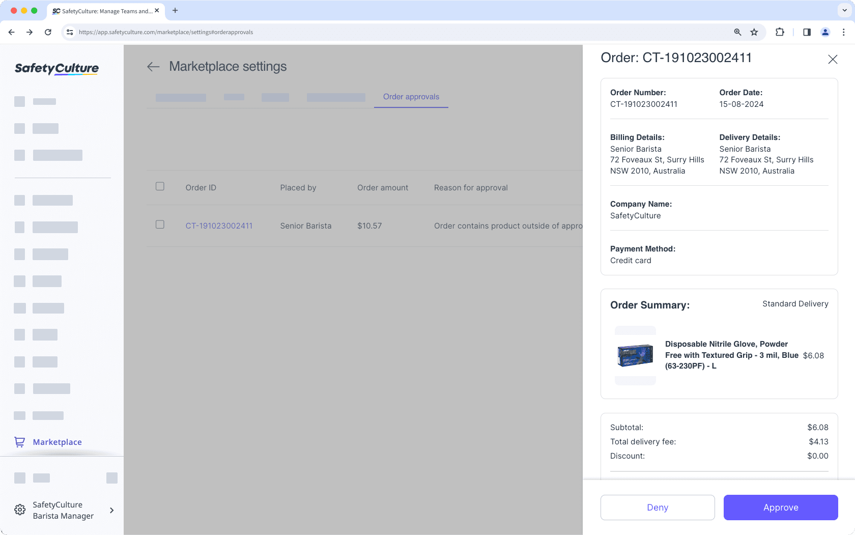
Task: Reload the current page
Action: (x=48, y=32)
